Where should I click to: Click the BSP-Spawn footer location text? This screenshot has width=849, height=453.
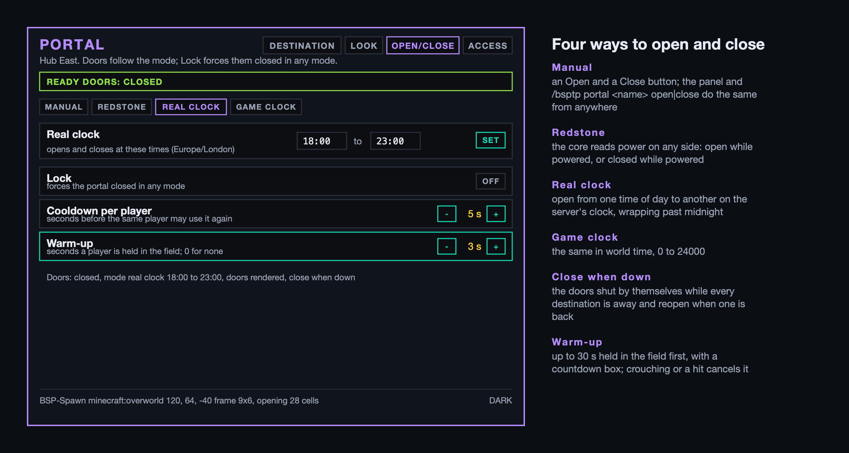(x=179, y=400)
